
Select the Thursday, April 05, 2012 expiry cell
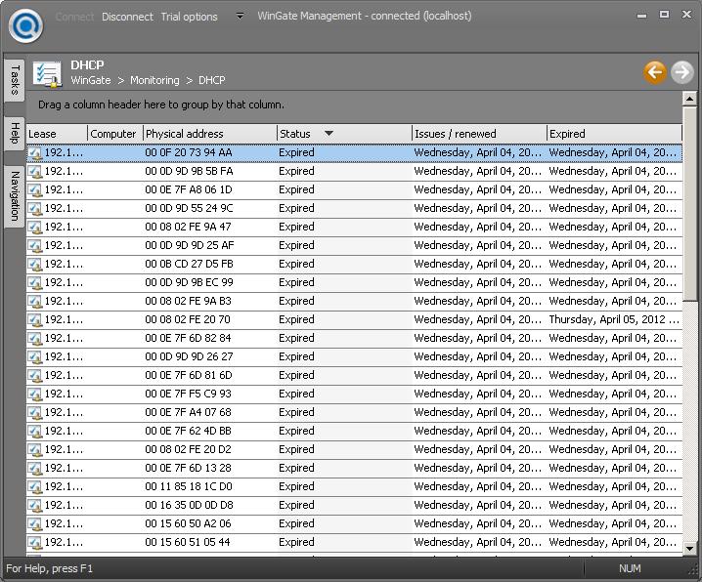(614, 319)
